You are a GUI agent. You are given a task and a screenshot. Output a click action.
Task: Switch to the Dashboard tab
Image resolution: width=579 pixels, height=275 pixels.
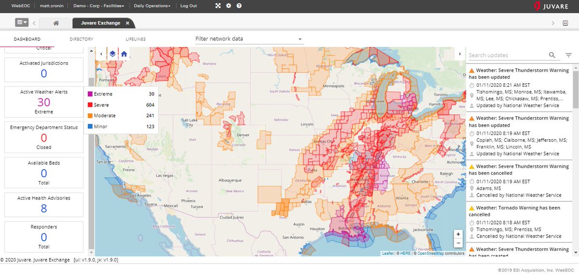pyautogui.click(x=27, y=39)
